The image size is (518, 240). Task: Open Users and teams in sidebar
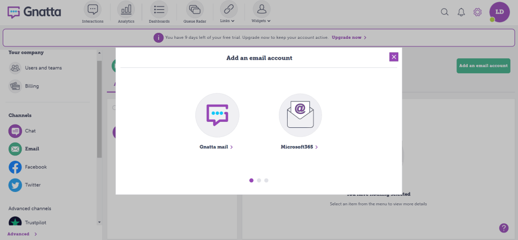click(x=43, y=67)
